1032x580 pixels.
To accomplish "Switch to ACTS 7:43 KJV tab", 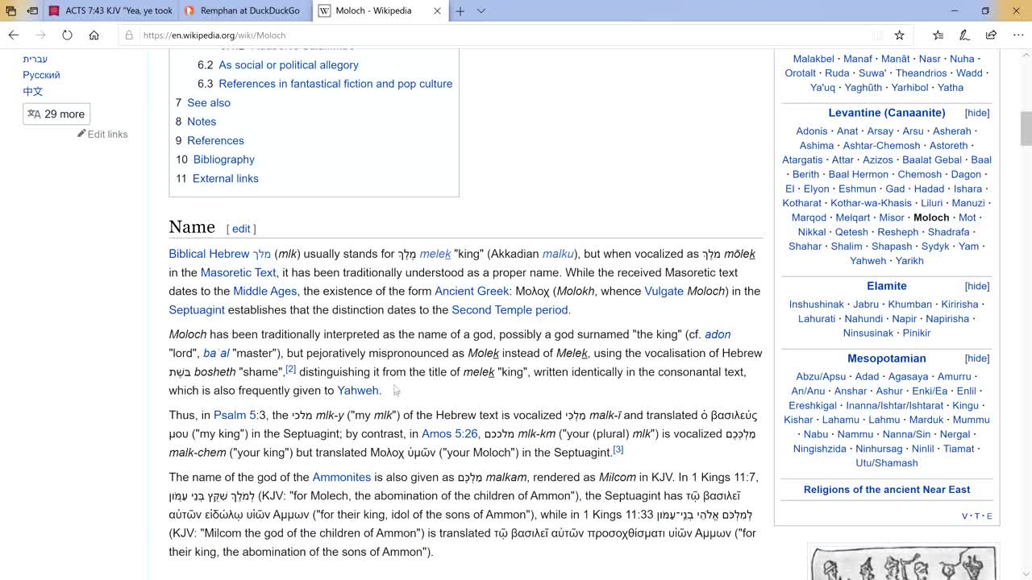I will [110, 11].
